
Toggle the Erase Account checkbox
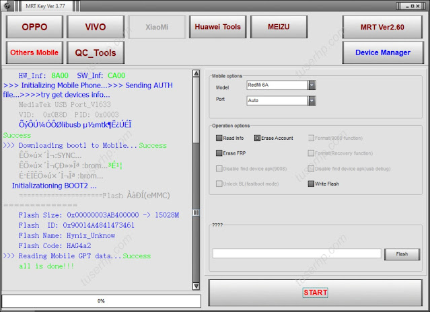point(257,138)
